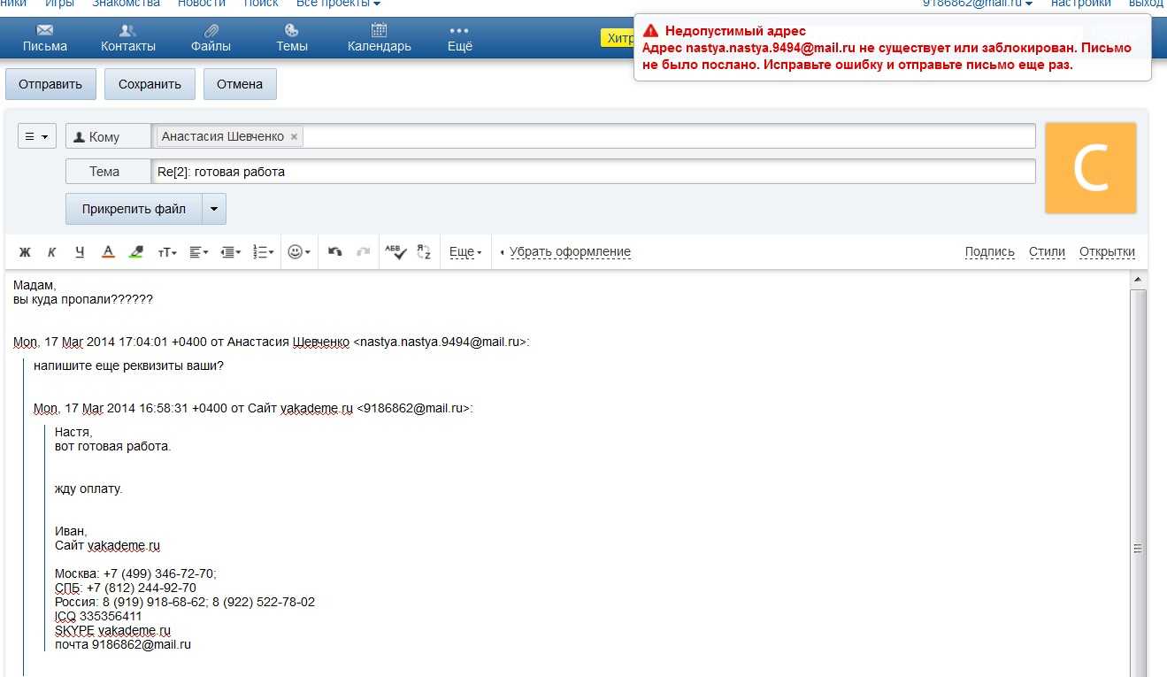
Task: Open the Знакомства portal link
Action: pyautogui.click(x=127, y=4)
